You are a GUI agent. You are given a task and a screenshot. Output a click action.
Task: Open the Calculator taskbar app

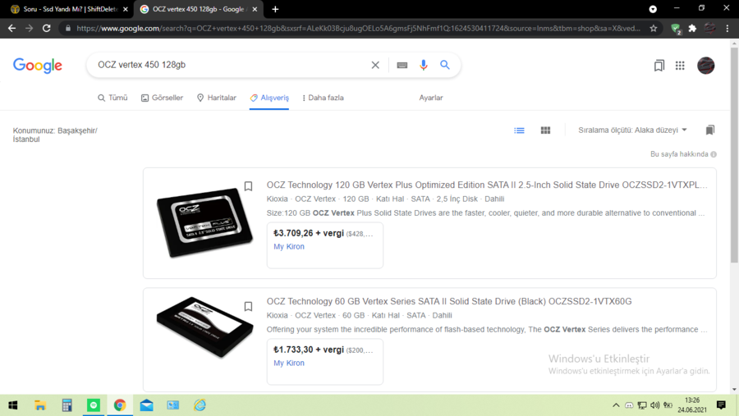tap(67, 405)
